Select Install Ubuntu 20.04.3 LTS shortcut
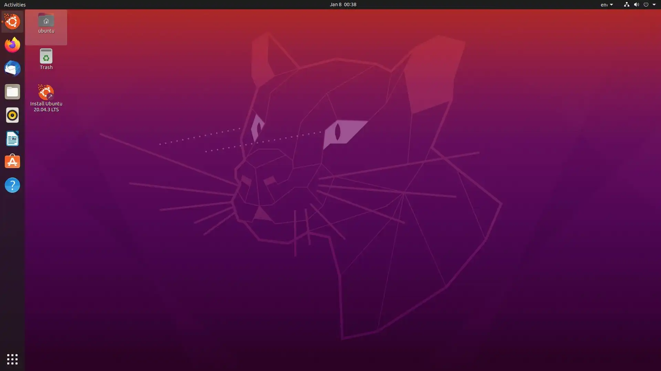Viewport: 661px width, 371px height. (46, 97)
